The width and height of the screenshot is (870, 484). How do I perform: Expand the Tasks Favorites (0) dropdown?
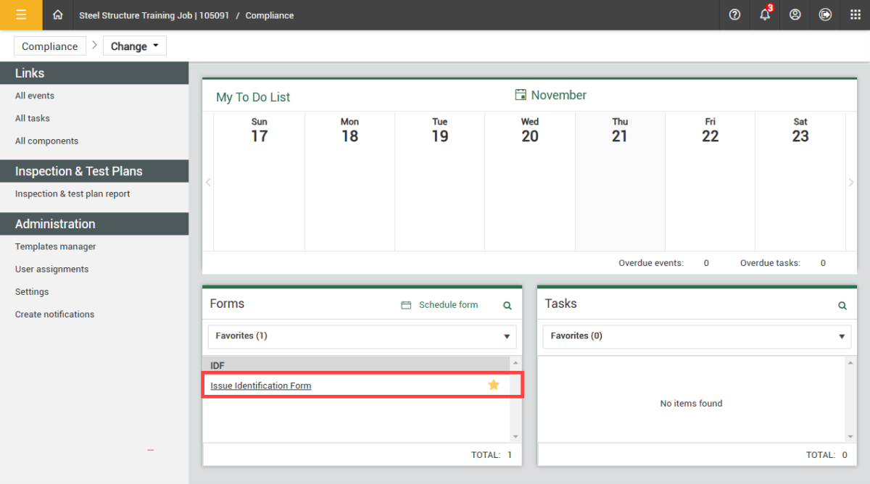[x=697, y=336]
